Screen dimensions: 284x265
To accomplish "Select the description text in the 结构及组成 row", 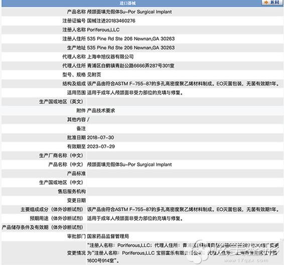I will 184,84.
